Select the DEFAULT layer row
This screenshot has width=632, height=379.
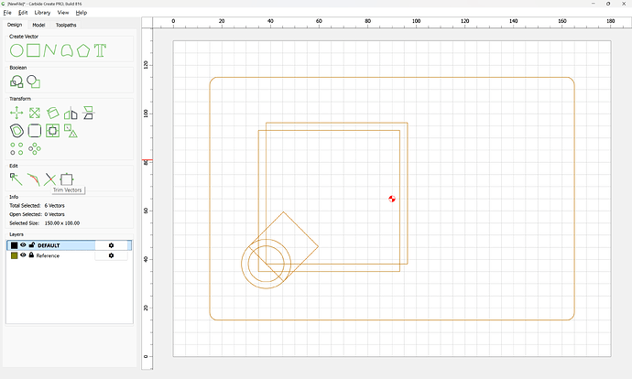tap(69, 245)
